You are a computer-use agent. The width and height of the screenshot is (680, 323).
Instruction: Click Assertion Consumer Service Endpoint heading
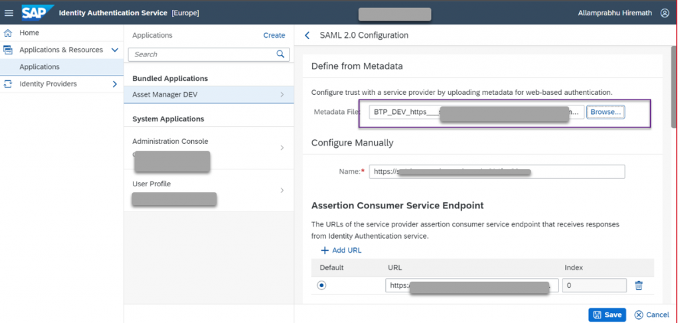(x=397, y=205)
